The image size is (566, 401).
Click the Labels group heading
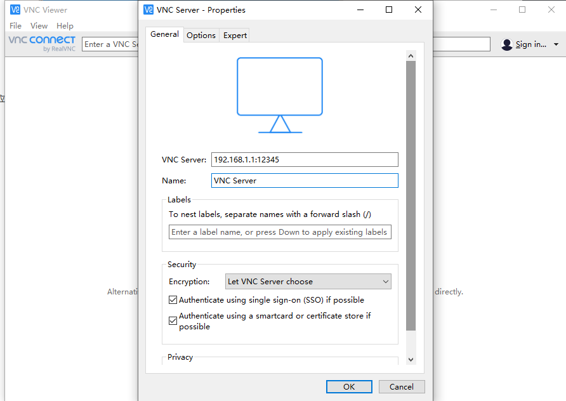coord(179,200)
